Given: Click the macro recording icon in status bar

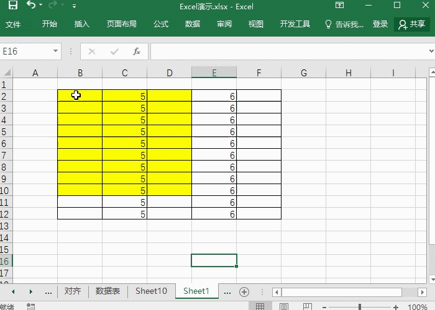Looking at the screenshot, I should click(31, 306).
